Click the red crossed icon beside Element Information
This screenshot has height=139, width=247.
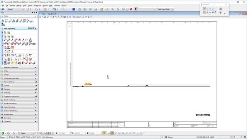click(x=131, y=9)
